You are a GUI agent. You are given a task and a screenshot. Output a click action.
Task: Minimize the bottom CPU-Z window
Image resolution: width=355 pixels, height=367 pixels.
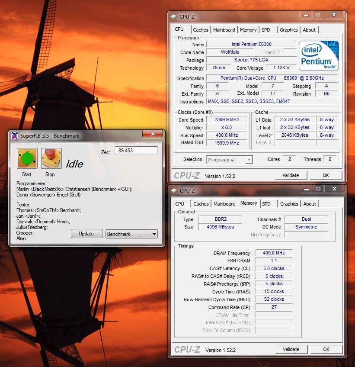307,189
